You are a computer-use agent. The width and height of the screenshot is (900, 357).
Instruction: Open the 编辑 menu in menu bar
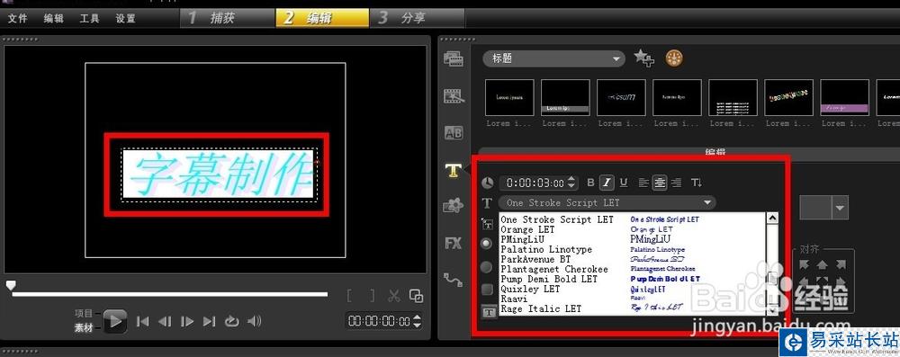coord(54,18)
